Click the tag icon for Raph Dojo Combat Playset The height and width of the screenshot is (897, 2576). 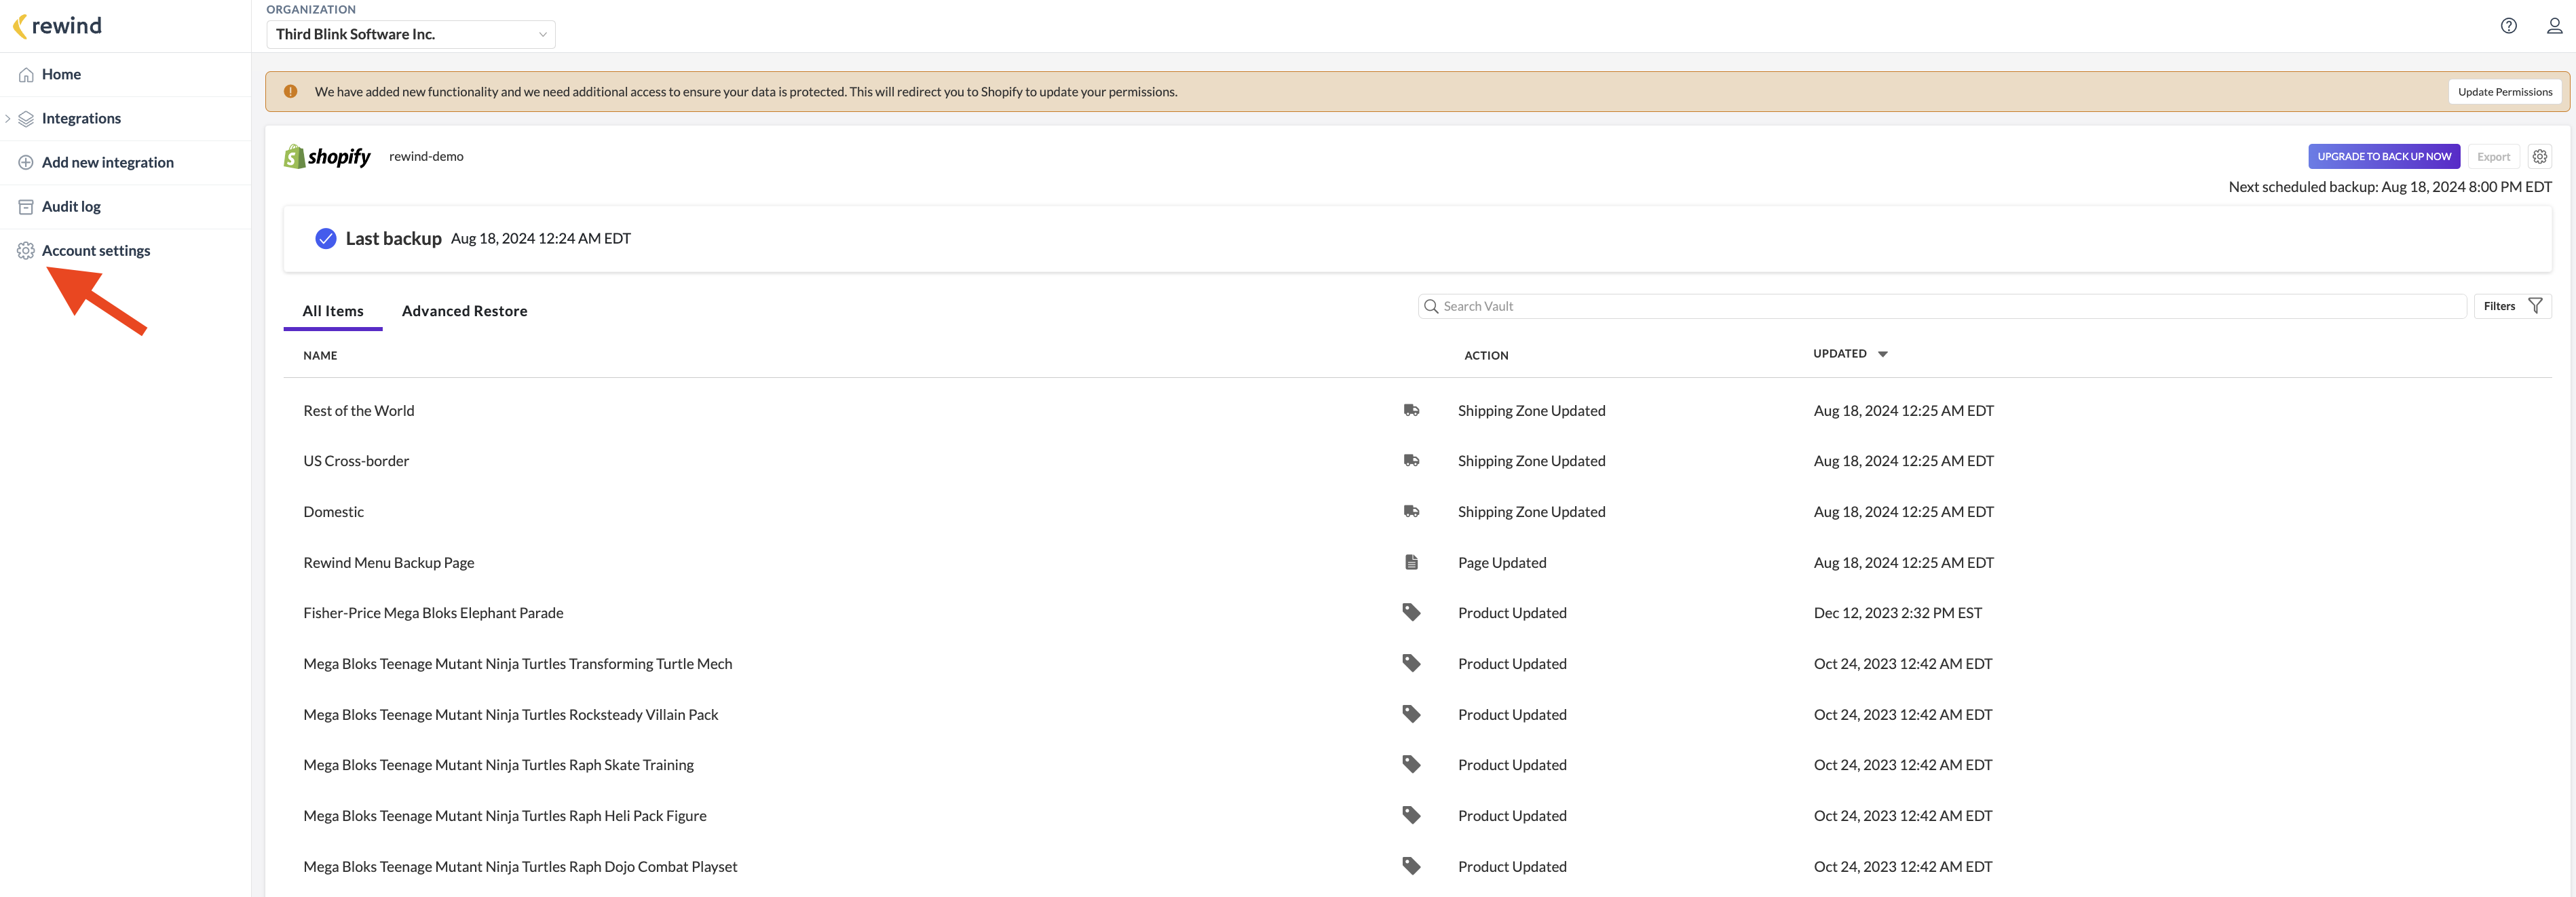click(1411, 867)
